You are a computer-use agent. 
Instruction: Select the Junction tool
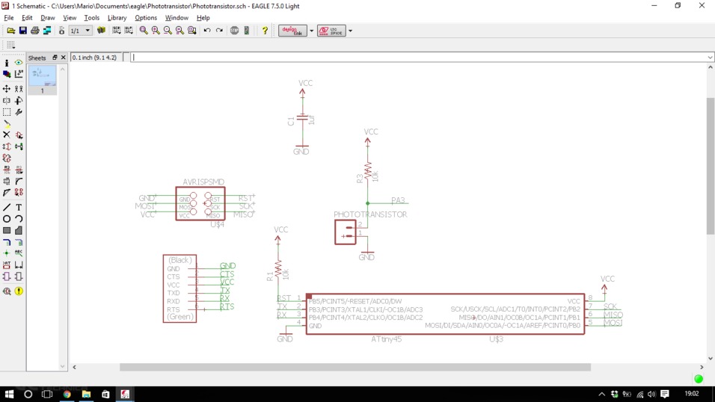(x=7, y=253)
